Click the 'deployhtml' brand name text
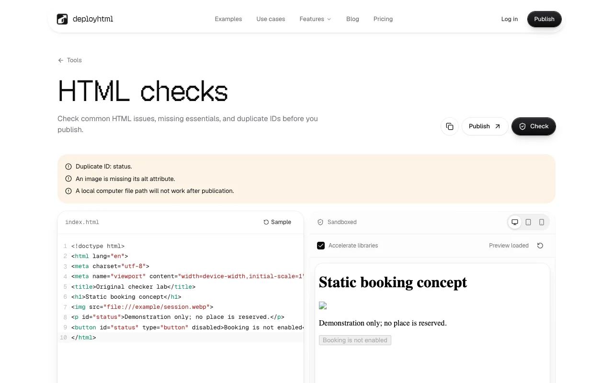This screenshot has height=383, width=613. 93,19
